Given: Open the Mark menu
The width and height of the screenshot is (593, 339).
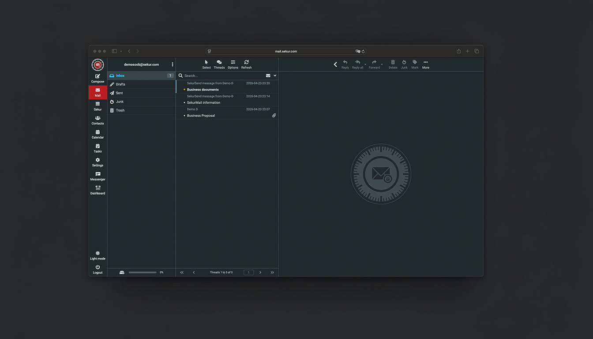Looking at the screenshot, I should 415,64.
